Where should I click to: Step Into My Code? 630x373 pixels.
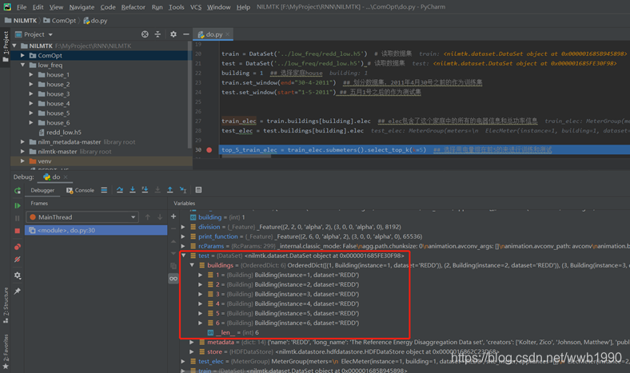click(145, 190)
